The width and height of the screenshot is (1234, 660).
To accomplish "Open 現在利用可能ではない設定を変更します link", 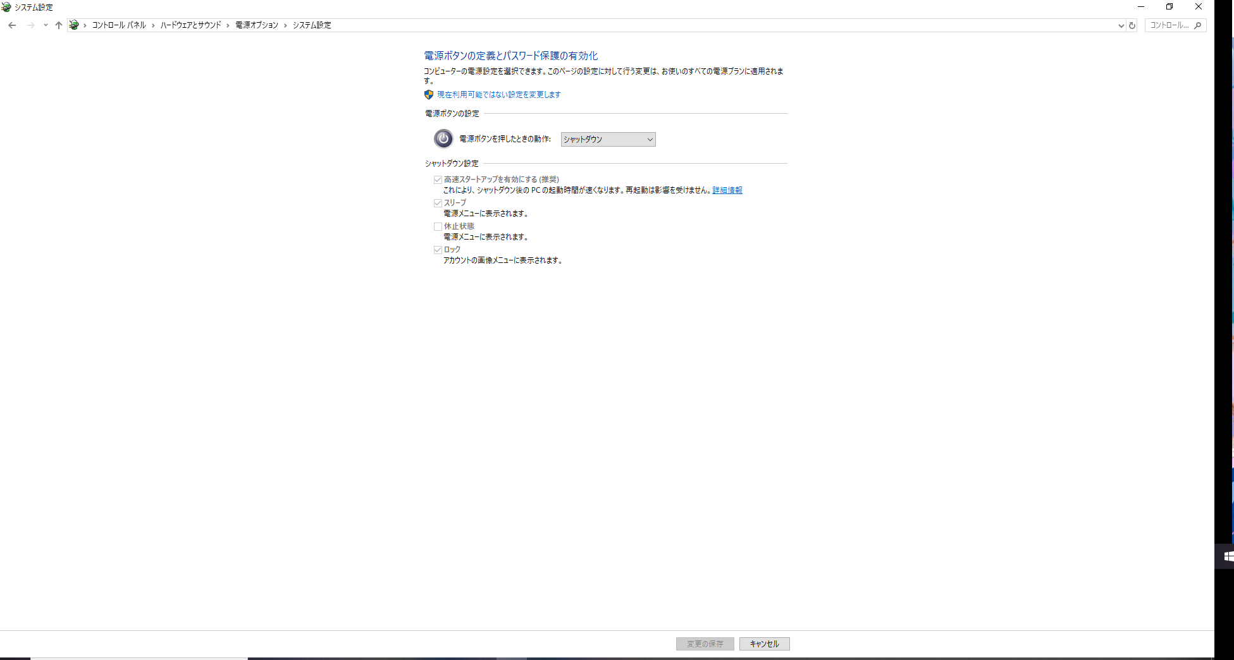I will [x=499, y=95].
